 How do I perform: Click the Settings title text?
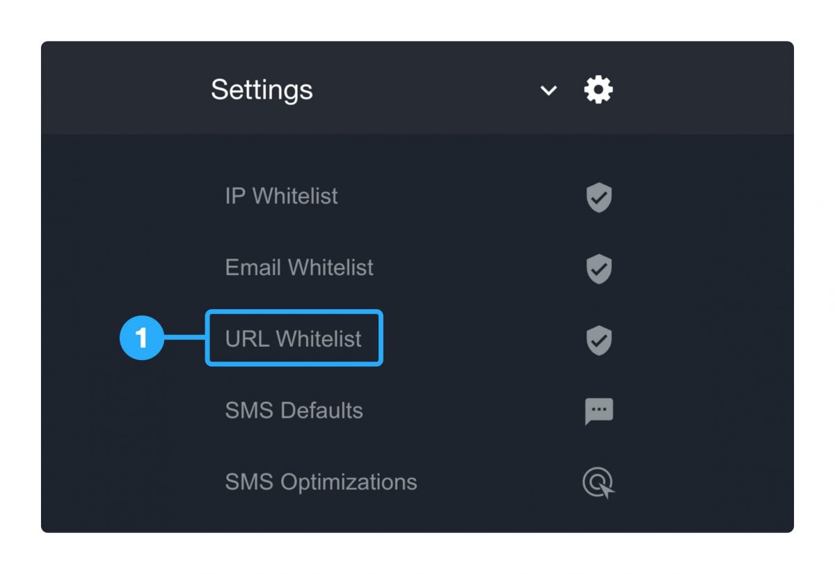click(x=261, y=89)
